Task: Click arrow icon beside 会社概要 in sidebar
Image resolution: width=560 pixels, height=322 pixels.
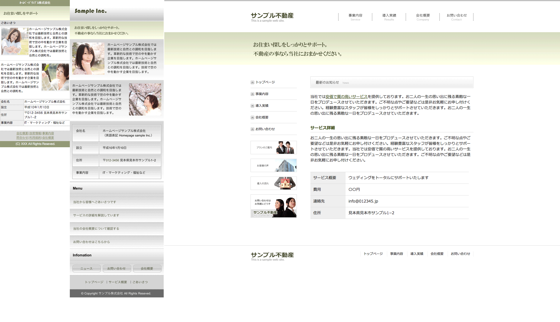Action: (x=252, y=117)
